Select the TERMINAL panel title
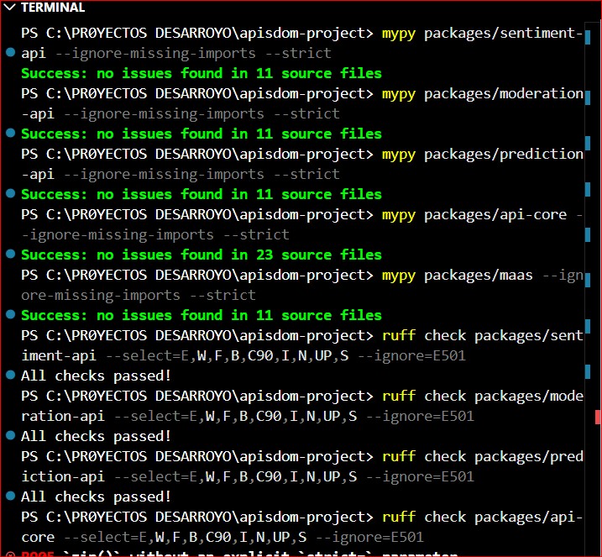This screenshot has width=602, height=557. click(x=53, y=8)
